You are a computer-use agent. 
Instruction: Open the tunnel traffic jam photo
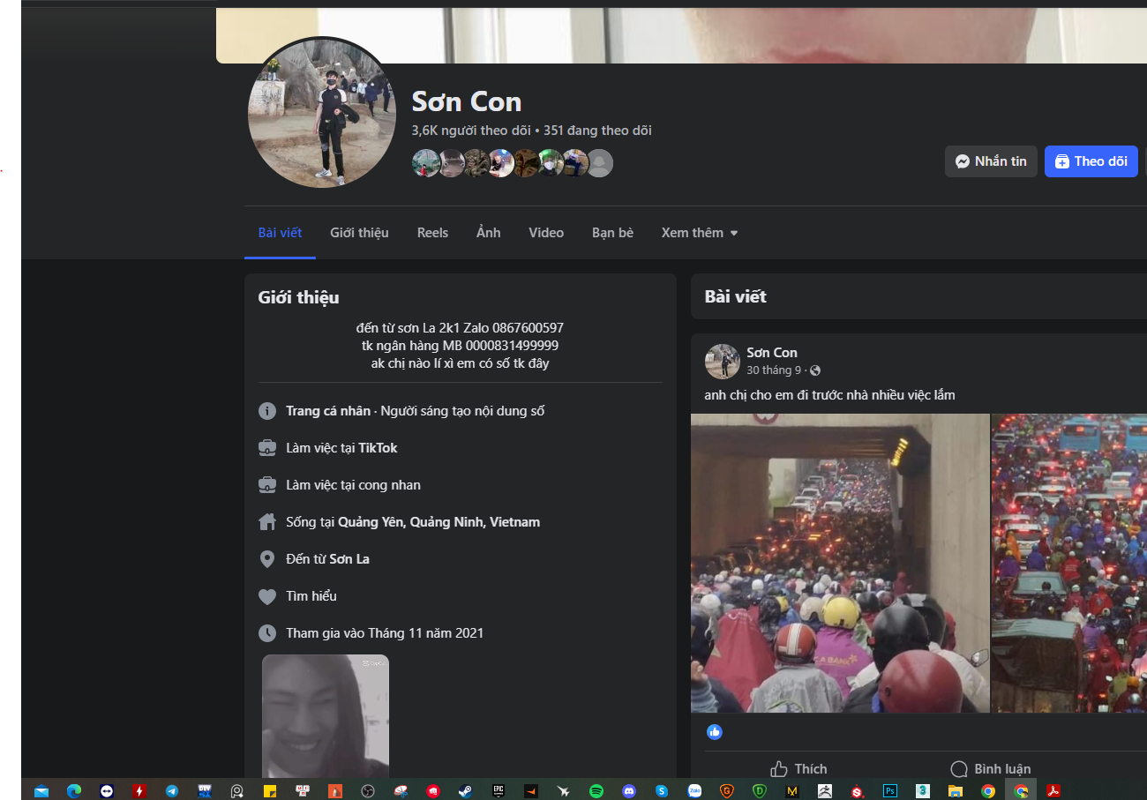[x=839, y=563]
